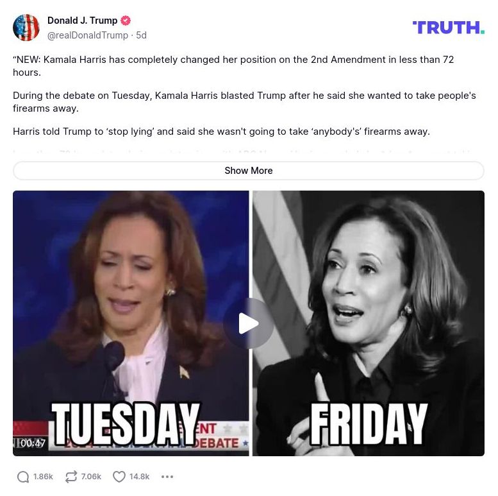Image resolution: width=498 pixels, height=496 pixels.
Task: Click the TRUTH logo
Action: 448,28
